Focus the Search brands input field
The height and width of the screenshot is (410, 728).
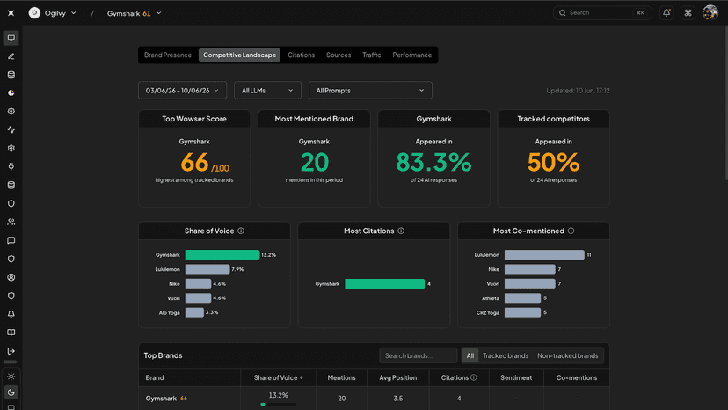point(418,355)
